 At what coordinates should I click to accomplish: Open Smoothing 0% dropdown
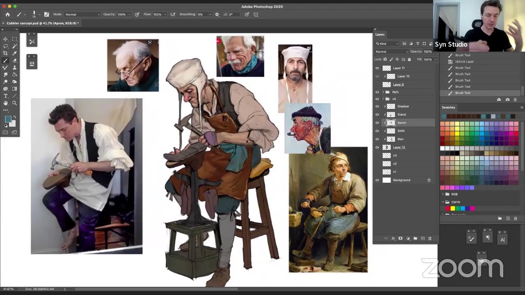(210, 14)
